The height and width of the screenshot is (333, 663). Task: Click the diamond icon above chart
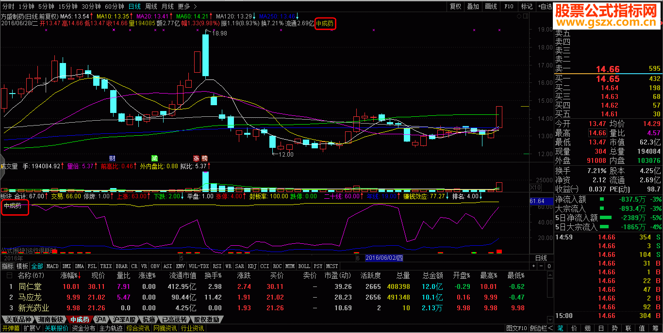coord(518,16)
